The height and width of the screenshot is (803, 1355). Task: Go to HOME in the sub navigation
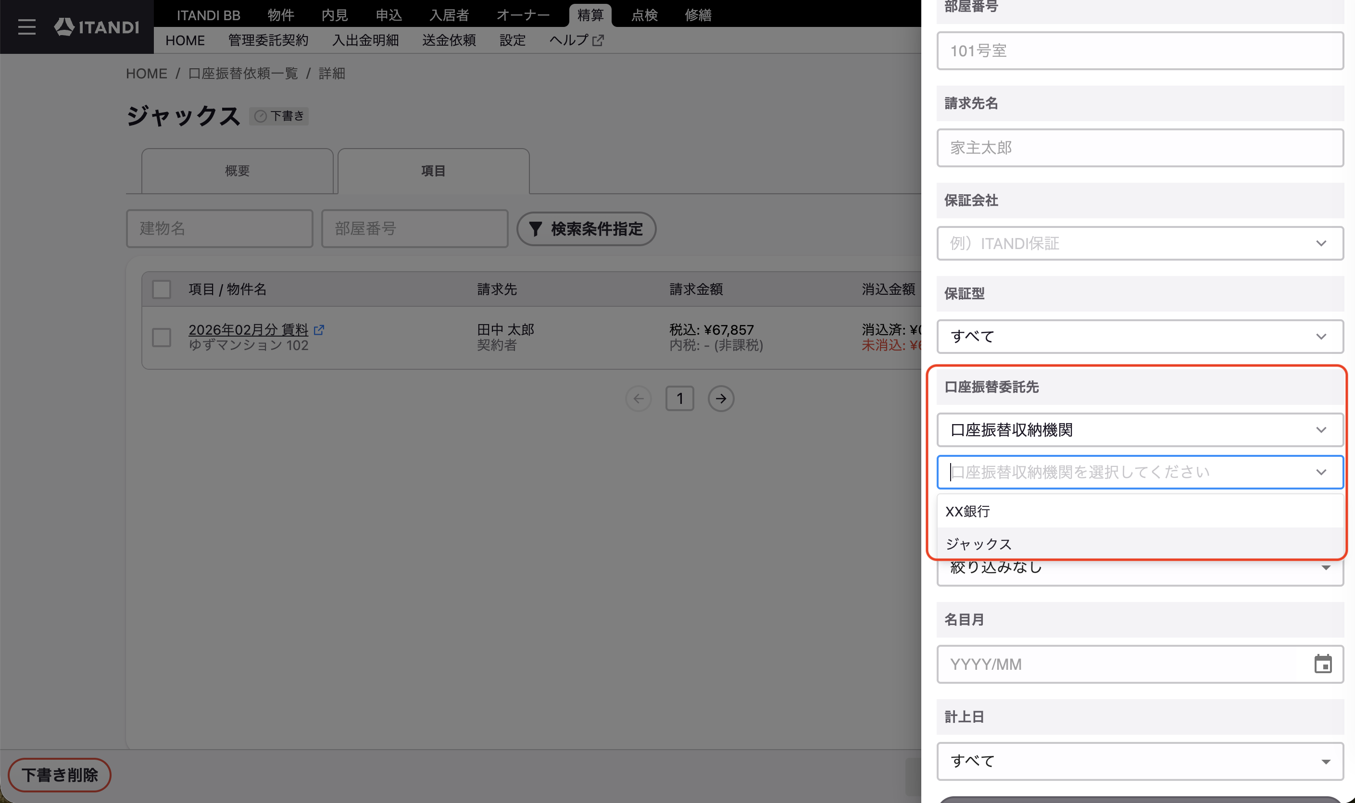tap(185, 40)
